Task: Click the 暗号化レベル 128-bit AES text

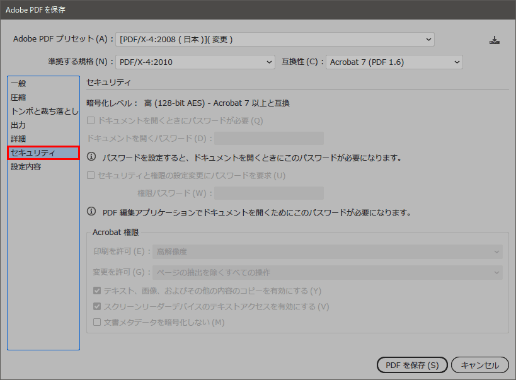Action: 188,103
